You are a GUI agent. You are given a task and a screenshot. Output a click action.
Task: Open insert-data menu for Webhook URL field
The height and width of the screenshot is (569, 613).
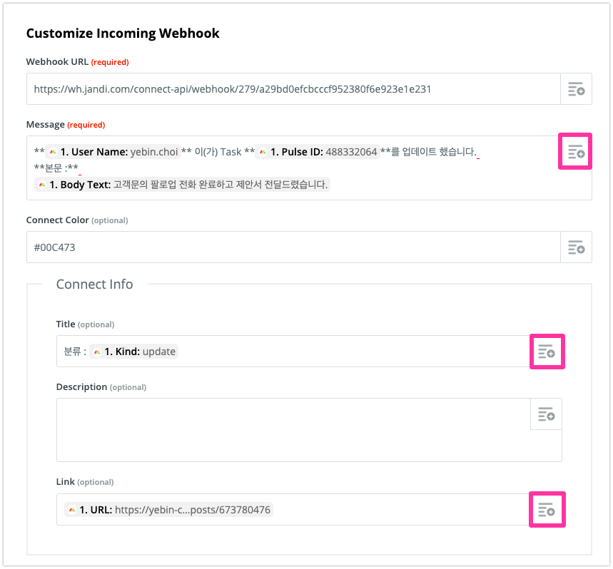pyautogui.click(x=576, y=89)
